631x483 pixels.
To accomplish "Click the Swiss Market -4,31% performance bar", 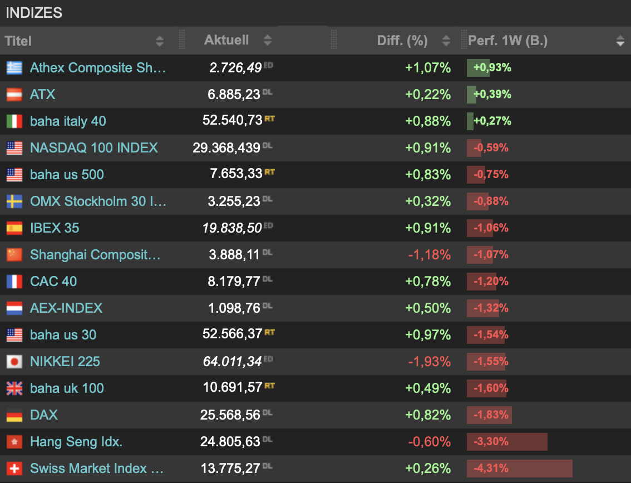I will click(x=520, y=469).
